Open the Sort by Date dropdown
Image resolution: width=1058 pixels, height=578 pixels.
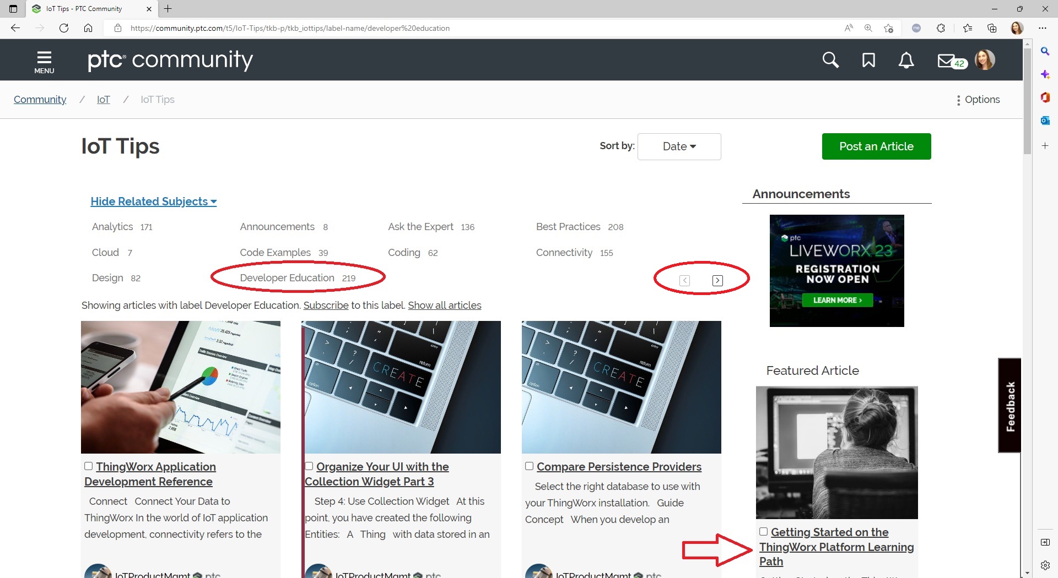click(679, 146)
